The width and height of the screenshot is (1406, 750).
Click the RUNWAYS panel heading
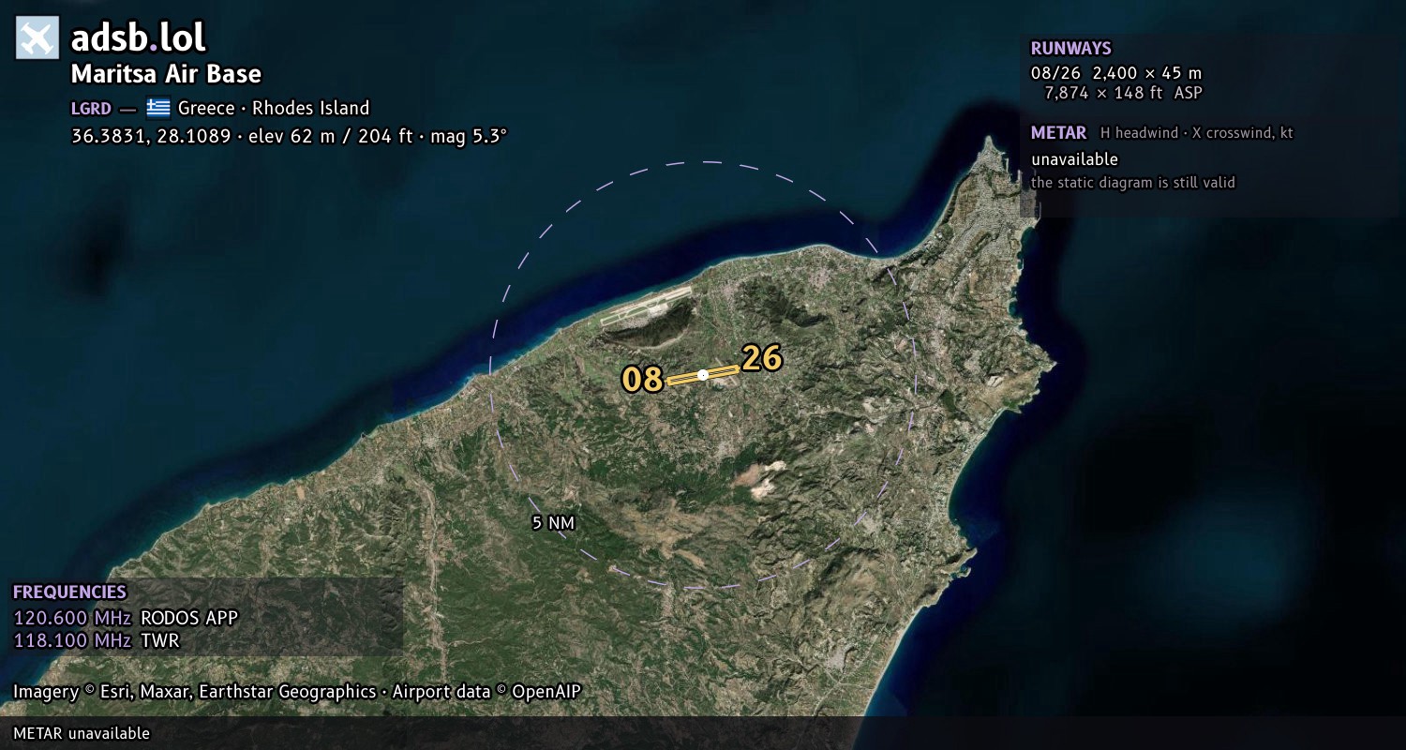[1070, 49]
